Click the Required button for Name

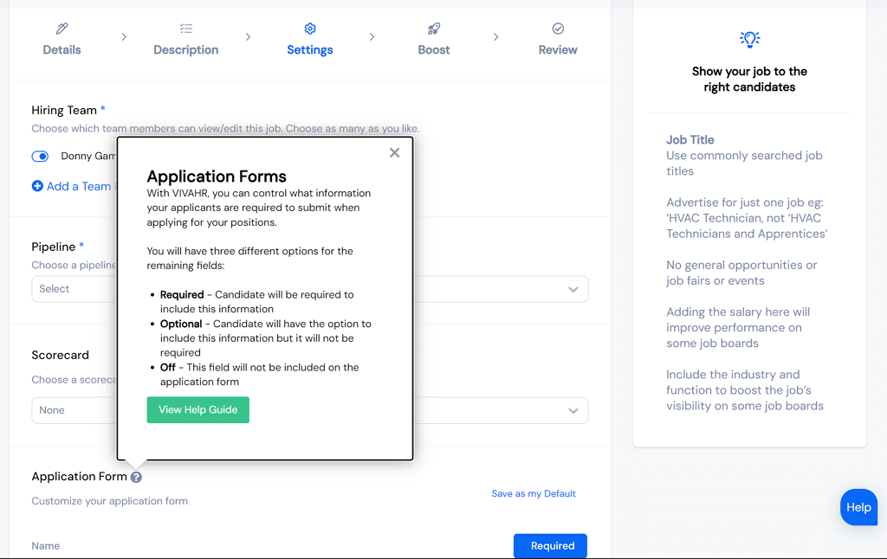pos(550,546)
